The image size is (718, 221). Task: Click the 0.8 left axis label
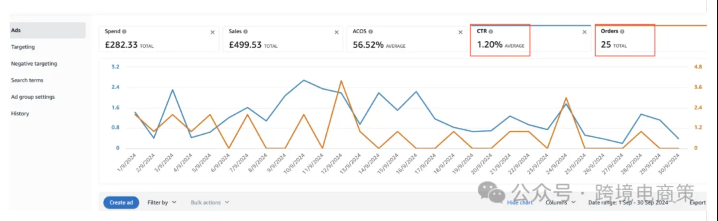[x=115, y=127]
